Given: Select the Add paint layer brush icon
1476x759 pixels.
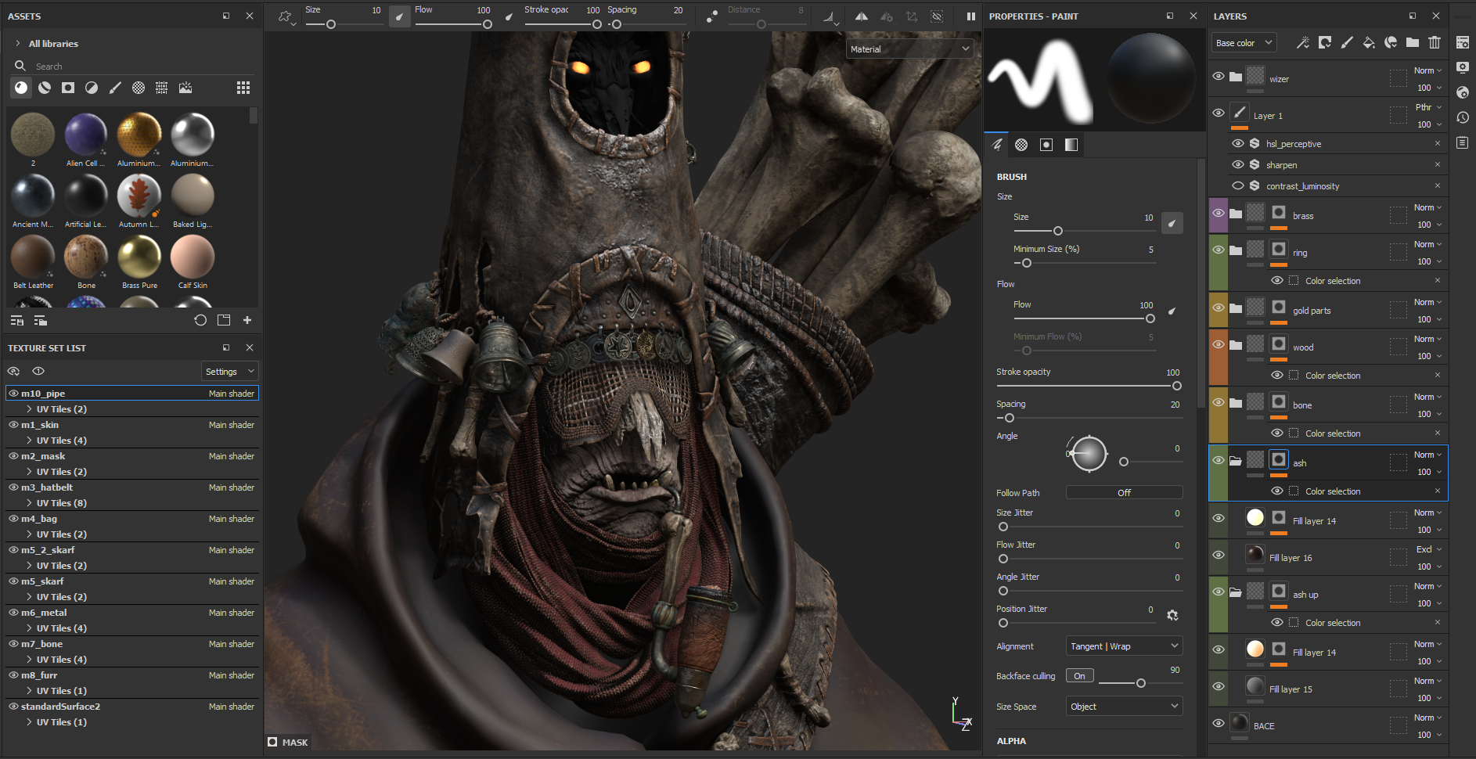Looking at the screenshot, I should click(1348, 43).
